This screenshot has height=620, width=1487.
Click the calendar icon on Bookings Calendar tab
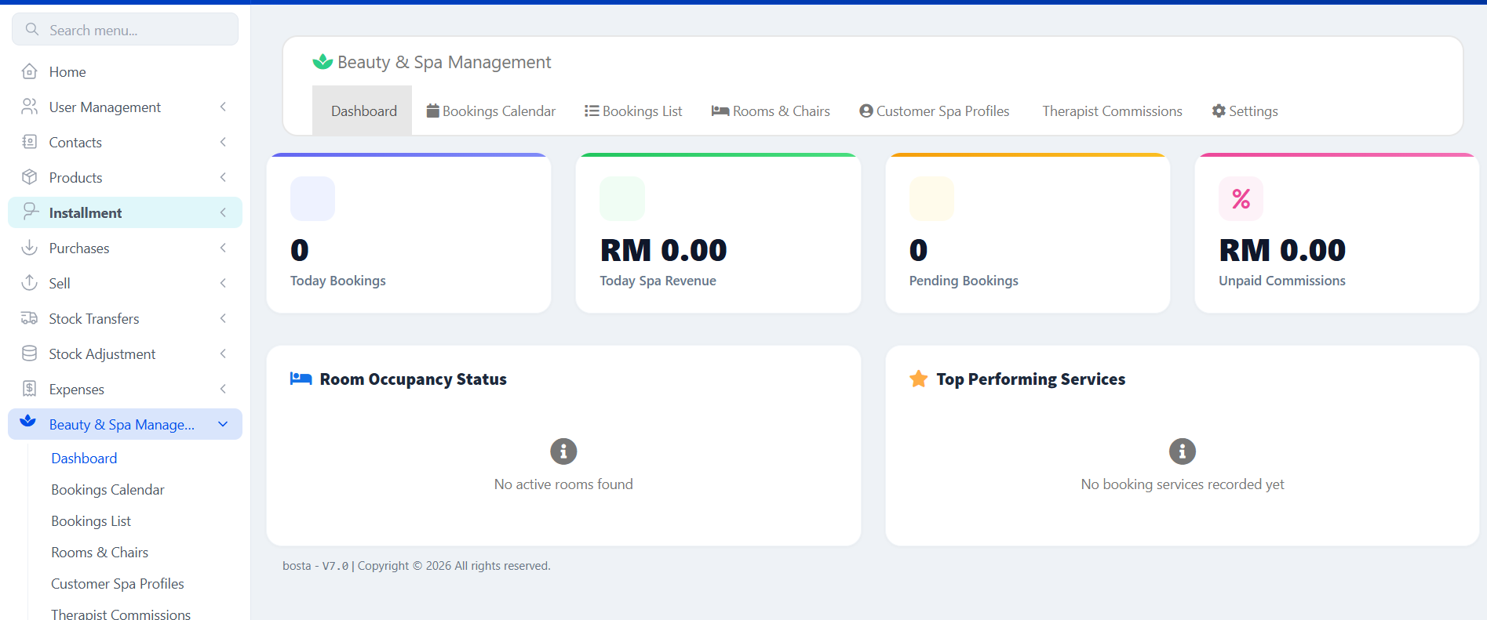click(432, 111)
